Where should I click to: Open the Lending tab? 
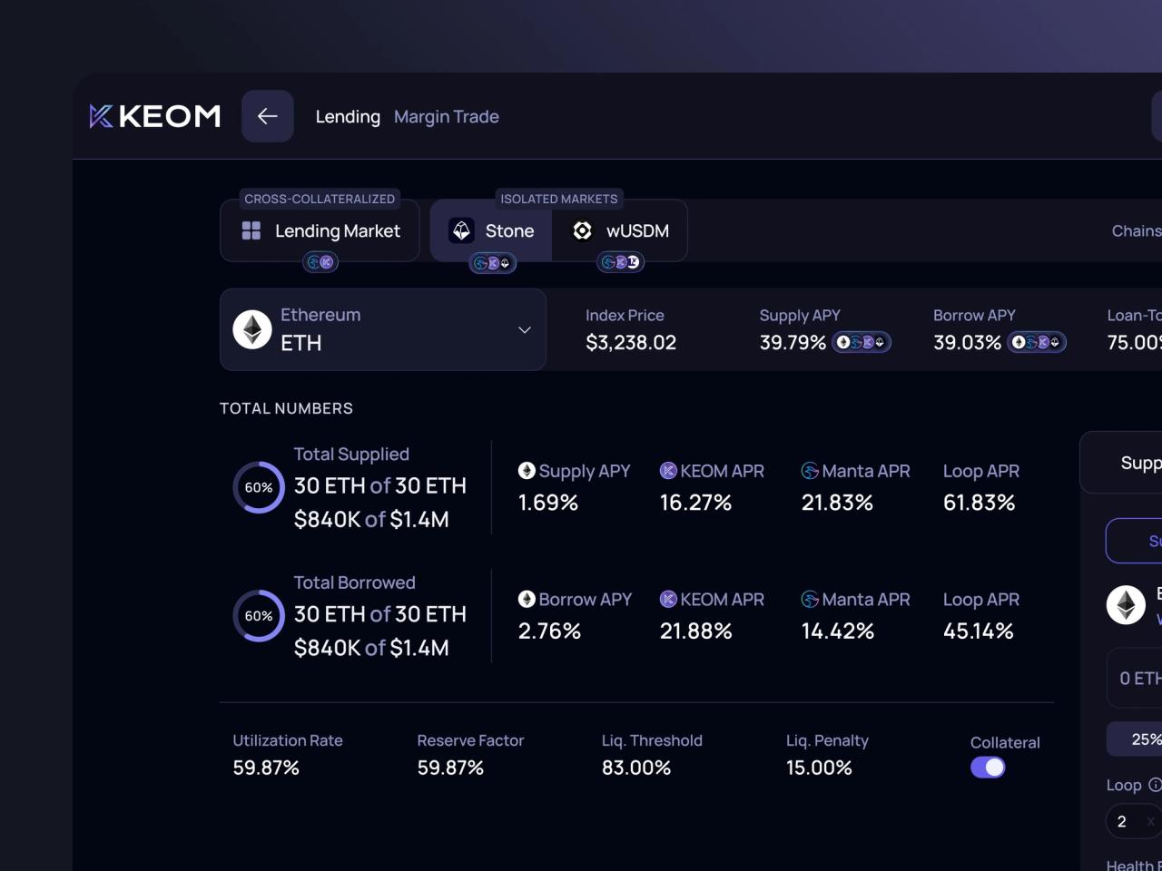point(348,116)
